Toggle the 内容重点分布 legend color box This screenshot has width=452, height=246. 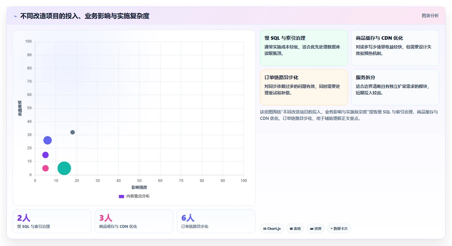click(x=121, y=196)
